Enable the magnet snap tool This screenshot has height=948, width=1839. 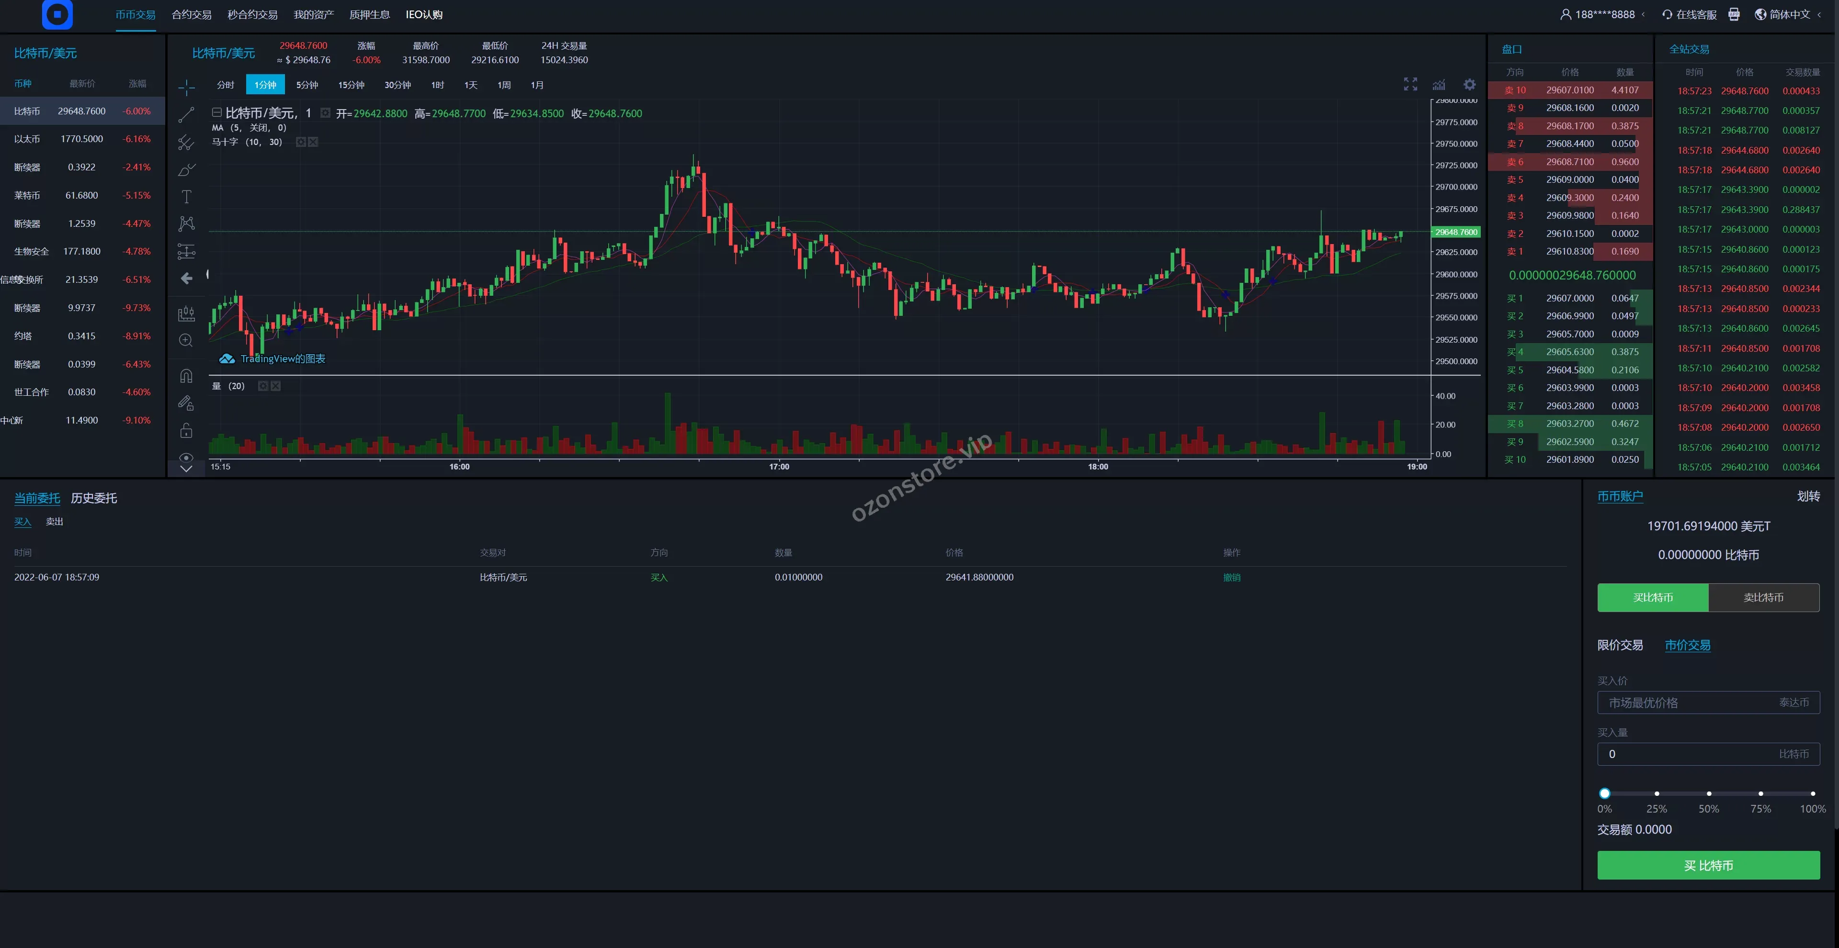[186, 376]
